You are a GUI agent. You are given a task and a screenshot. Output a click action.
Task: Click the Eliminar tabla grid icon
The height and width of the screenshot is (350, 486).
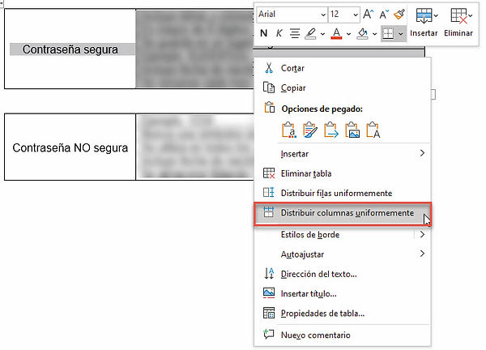click(x=269, y=173)
